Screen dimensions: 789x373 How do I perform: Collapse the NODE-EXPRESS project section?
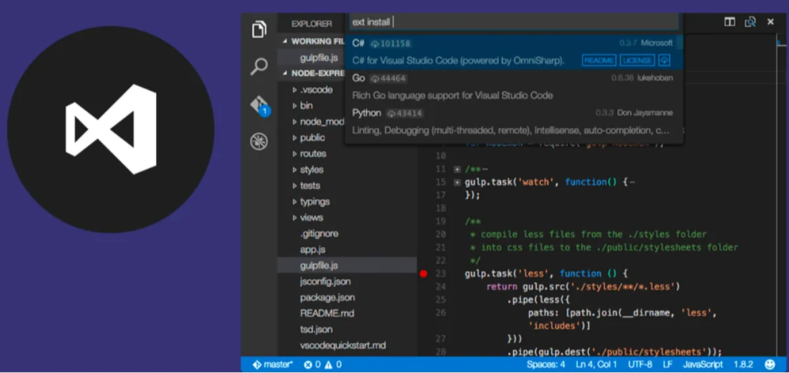tap(285, 74)
